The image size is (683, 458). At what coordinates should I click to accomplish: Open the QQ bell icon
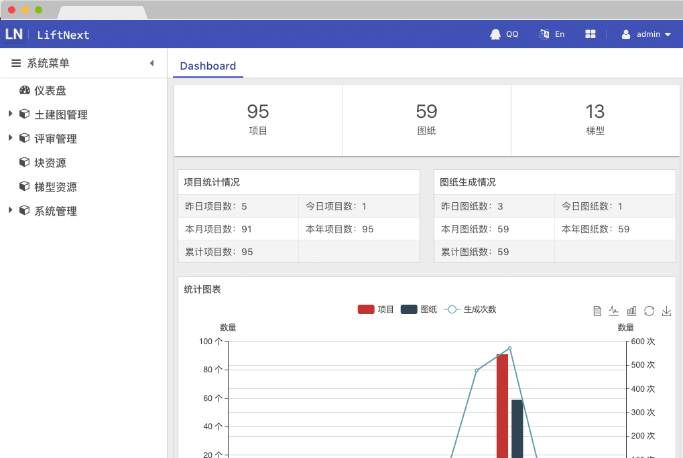click(x=495, y=34)
